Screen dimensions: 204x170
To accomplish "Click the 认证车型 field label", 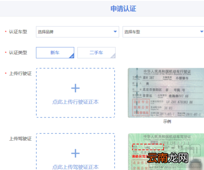I will click(x=18, y=32).
